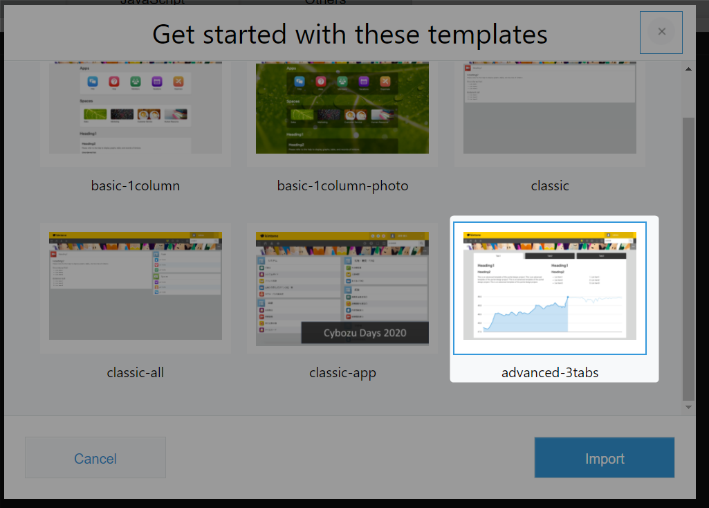Select the basic-1column-photo template thumbnail
This screenshot has width=709, height=508.
pos(342,108)
